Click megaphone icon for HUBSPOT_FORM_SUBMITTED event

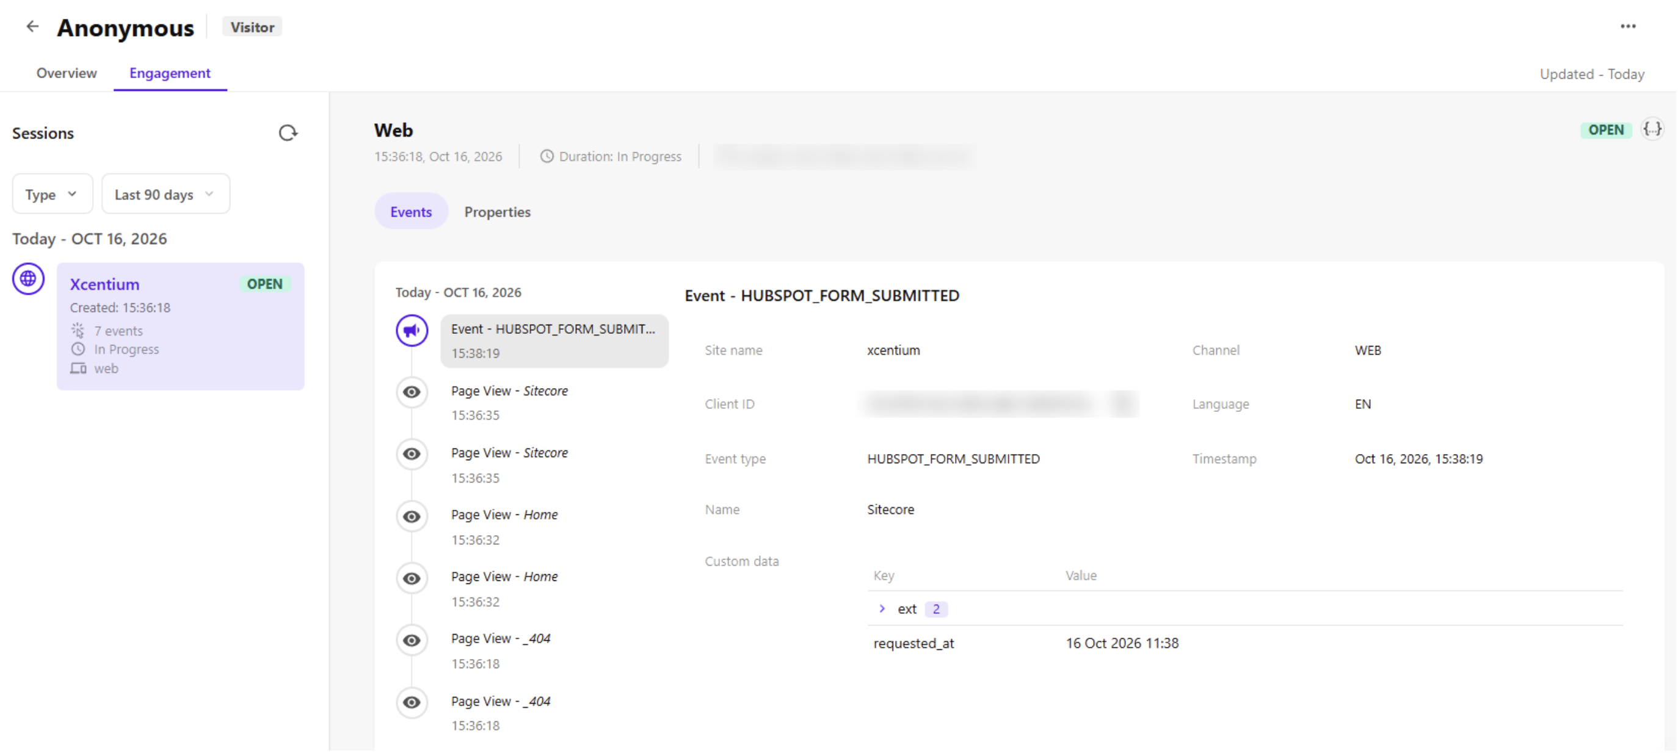click(412, 331)
